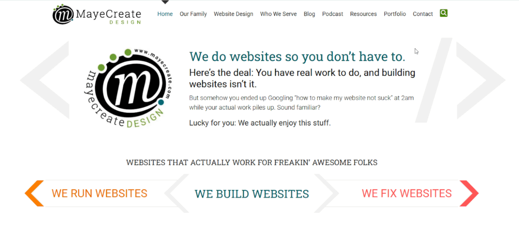Click the dark triangle marker above Home

click(x=165, y=2)
